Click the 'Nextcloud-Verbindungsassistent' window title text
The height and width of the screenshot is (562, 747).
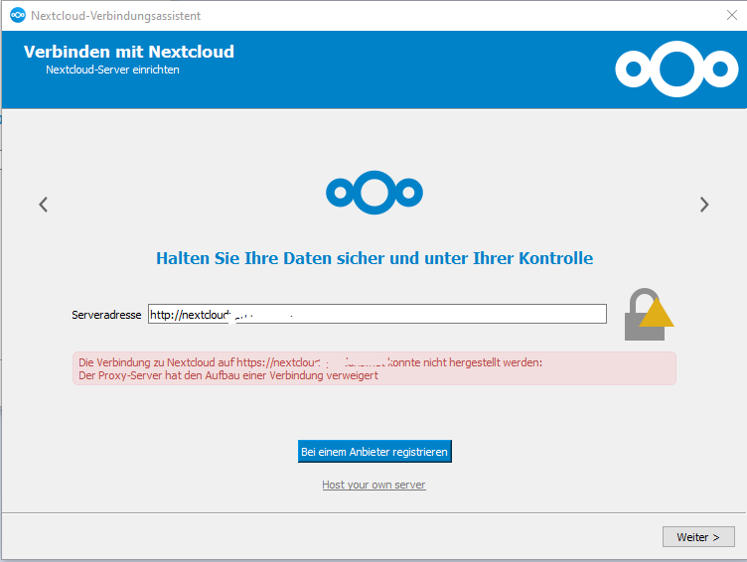tap(116, 16)
